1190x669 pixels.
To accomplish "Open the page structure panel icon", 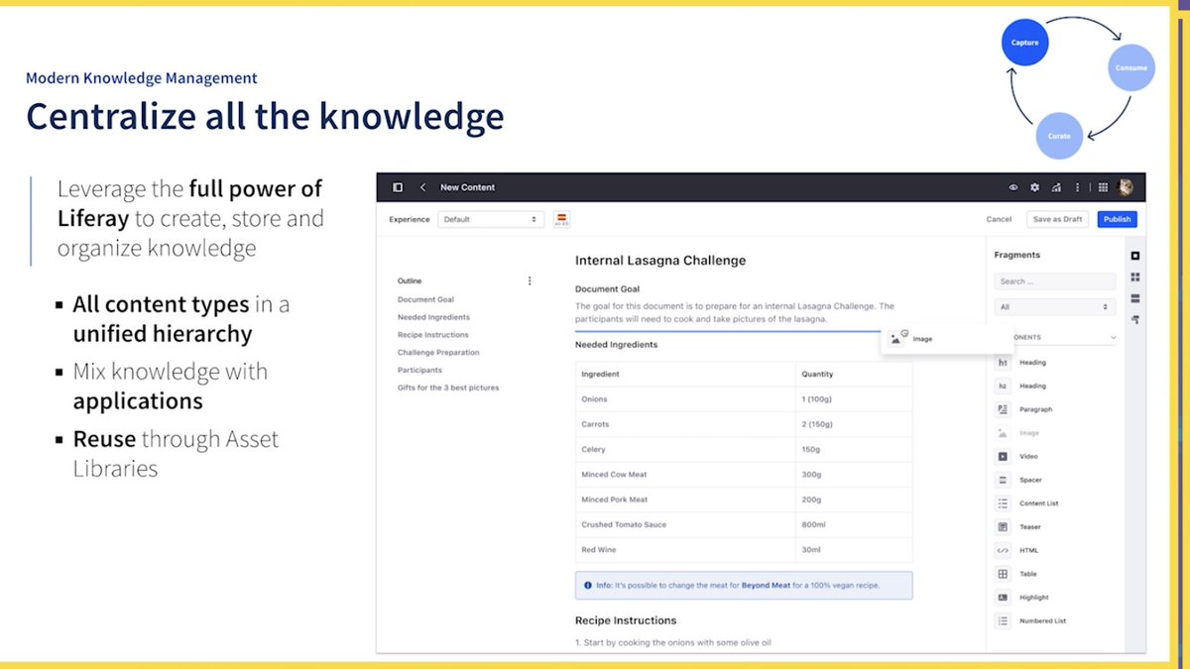I will (1135, 298).
